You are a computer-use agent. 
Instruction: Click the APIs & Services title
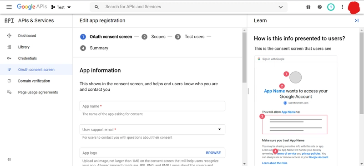pyautogui.click(x=36, y=20)
